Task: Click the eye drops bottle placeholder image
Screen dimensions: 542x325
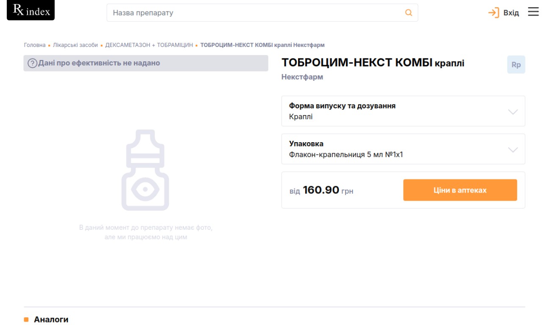Action: point(145,170)
